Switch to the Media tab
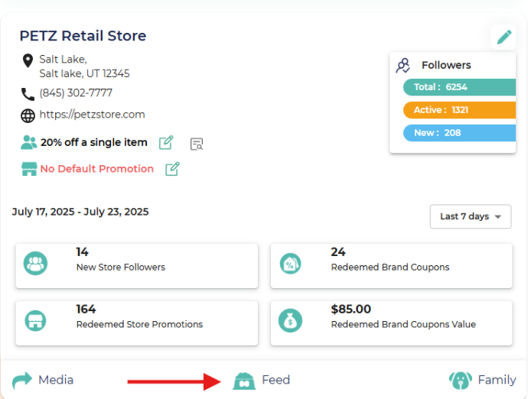This screenshot has width=528, height=399. [44, 380]
